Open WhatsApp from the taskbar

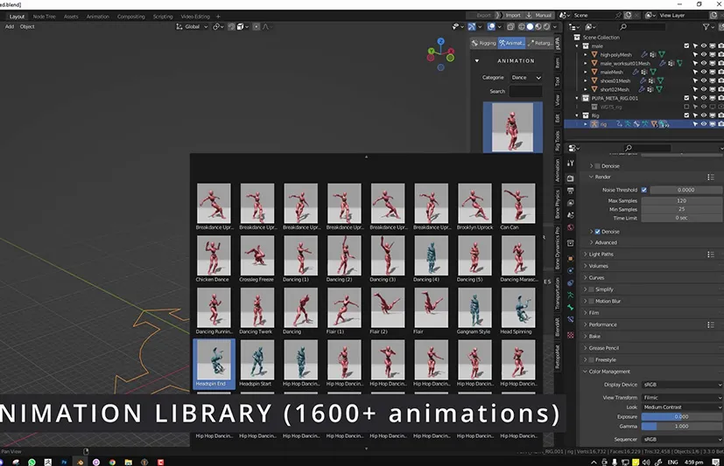32,462
